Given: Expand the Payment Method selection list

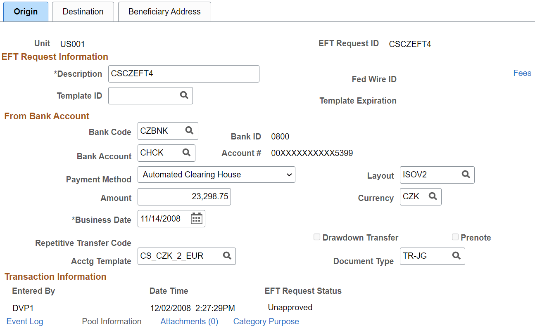Looking at the screenshot, I should point(289,175).
